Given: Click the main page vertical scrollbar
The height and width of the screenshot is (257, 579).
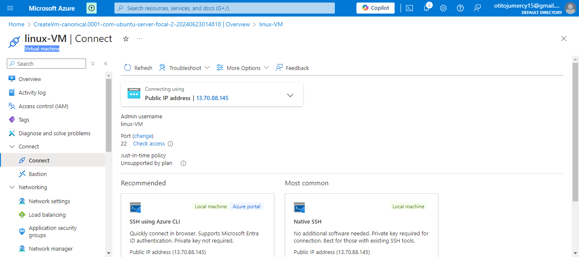Looking at the screenshot, I should point(575,131).
